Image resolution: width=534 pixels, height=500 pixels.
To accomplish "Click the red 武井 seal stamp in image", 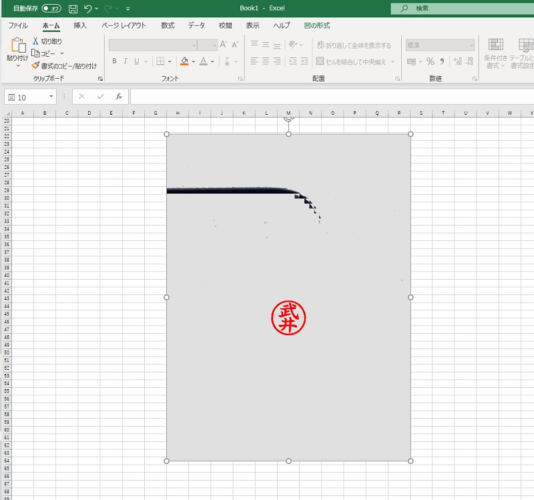I will tap(288, 317).
